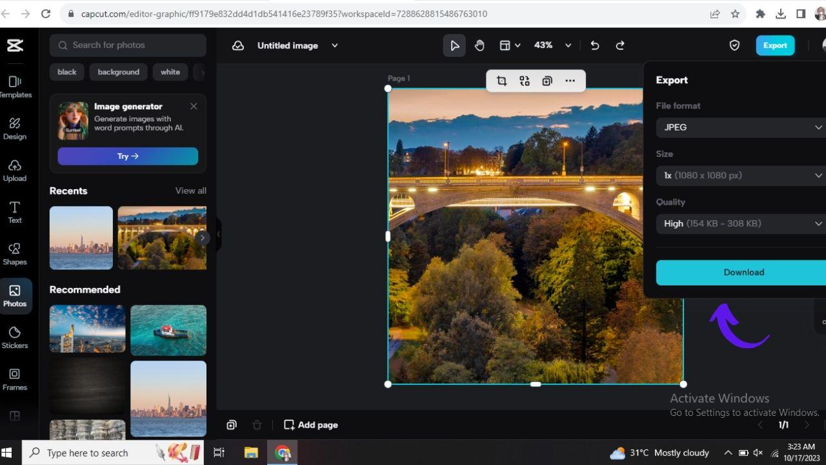Click the Chrome taskbar icon

[283, 453]
